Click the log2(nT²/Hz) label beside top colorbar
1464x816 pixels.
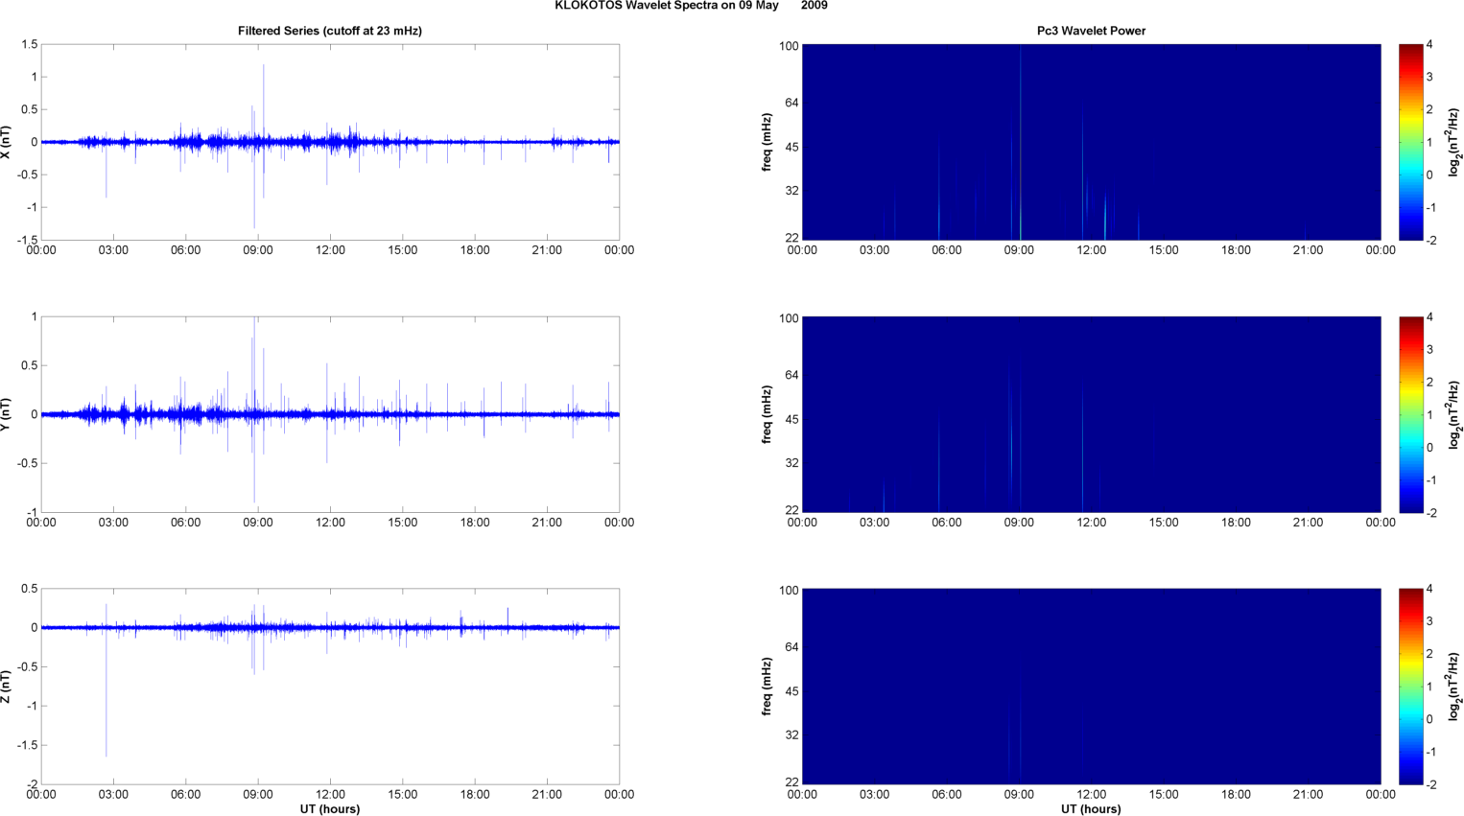[x=1454, y=142]
